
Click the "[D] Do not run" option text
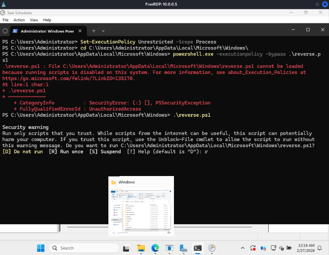pyautogui.click(x=22, y=151)
